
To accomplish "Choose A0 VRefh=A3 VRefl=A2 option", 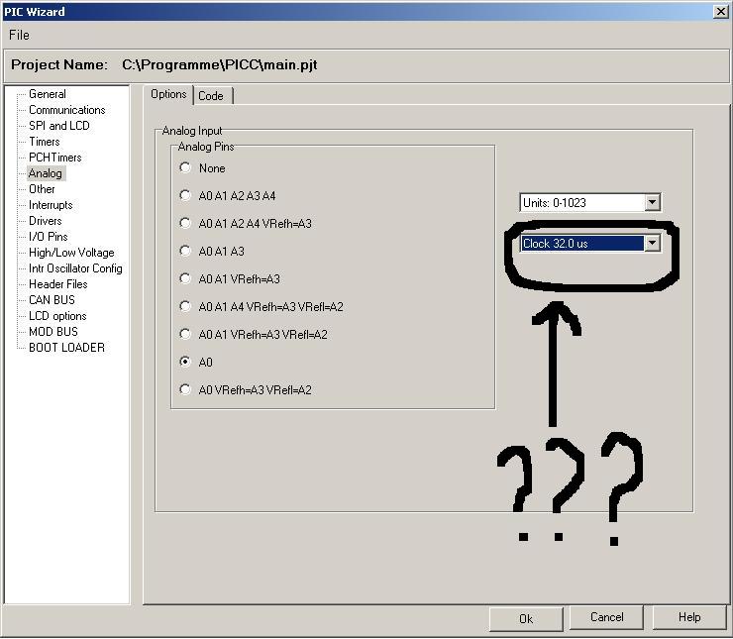I will 185,389.
